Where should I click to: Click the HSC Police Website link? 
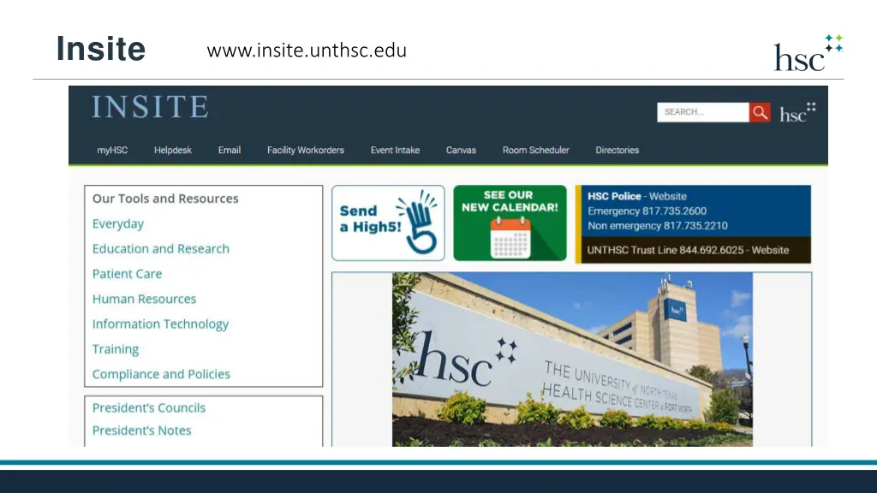click(667, 196)
